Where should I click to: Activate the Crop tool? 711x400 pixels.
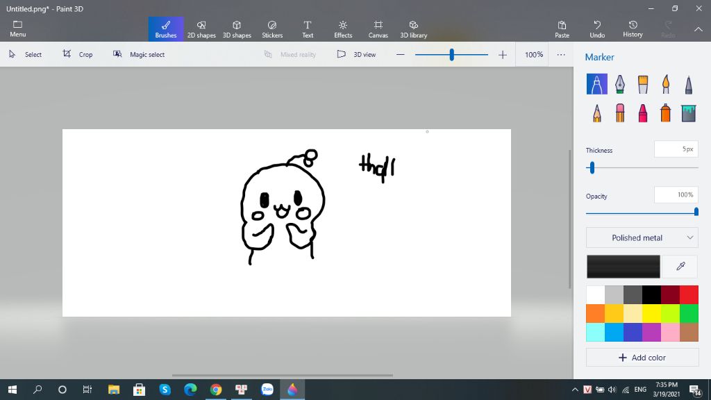pos(78,54)
